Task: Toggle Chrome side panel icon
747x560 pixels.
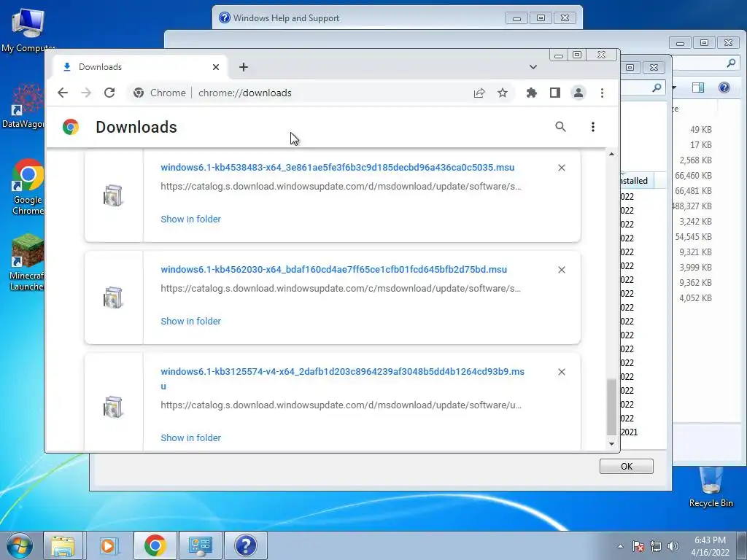Action: pyautogui.click(x=555, y=93)
